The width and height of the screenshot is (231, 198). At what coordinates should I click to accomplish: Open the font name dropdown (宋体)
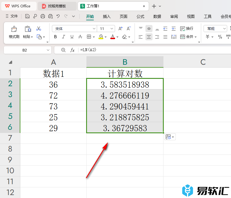tap(94, 29)
